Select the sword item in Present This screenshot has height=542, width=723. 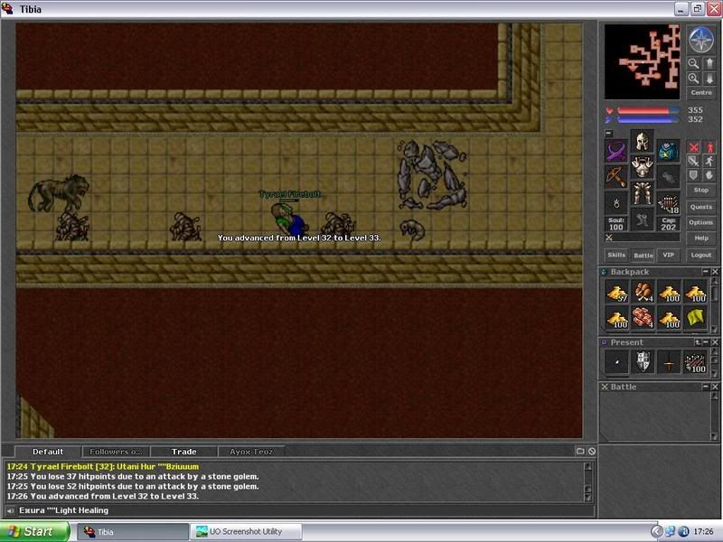click(x=669, y=362)
